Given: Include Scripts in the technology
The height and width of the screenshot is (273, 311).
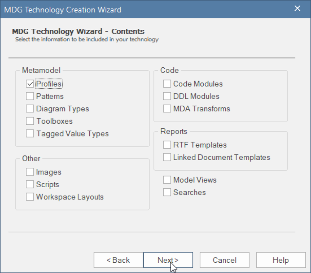Looking at the screenshot, I should click(x=30, y=185).
